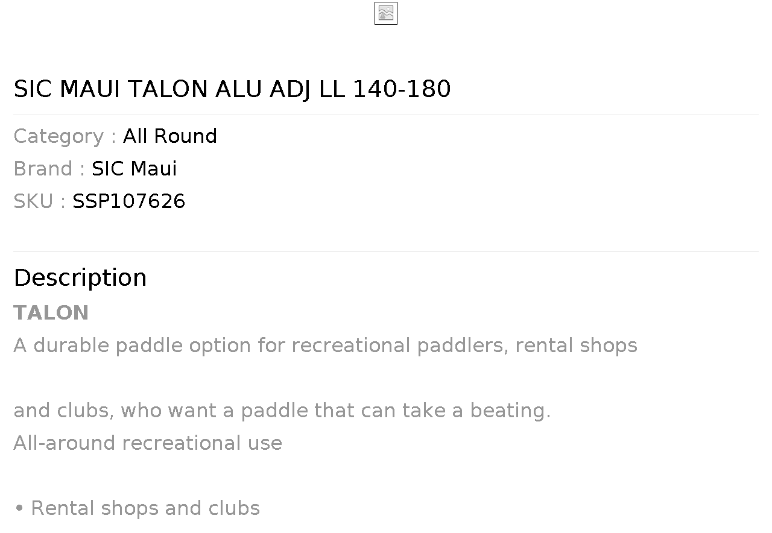Click the bullet point before 'Rental shops'
The image size is (772, 533).
[x=19, y=509]
